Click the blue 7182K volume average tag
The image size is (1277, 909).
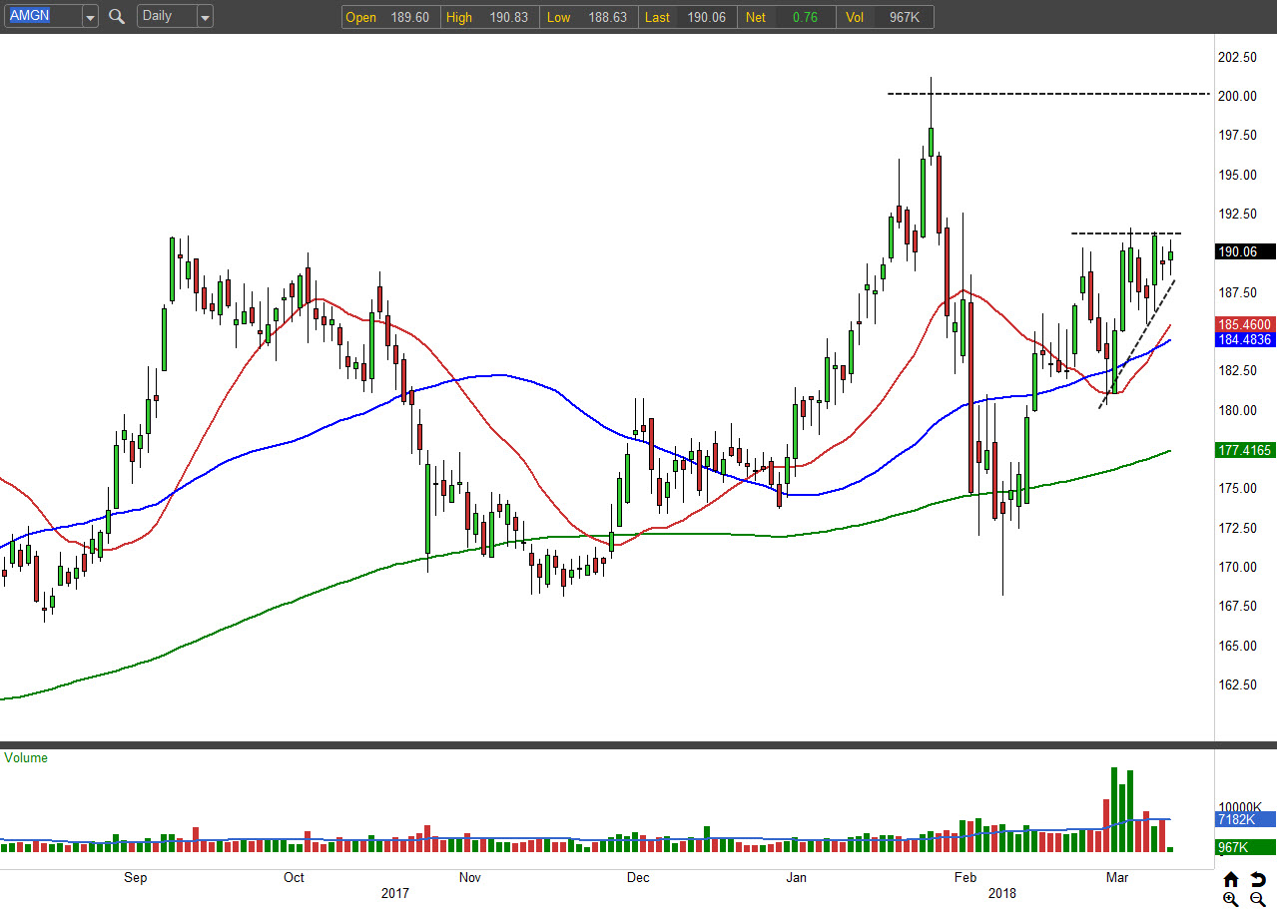1245,820
